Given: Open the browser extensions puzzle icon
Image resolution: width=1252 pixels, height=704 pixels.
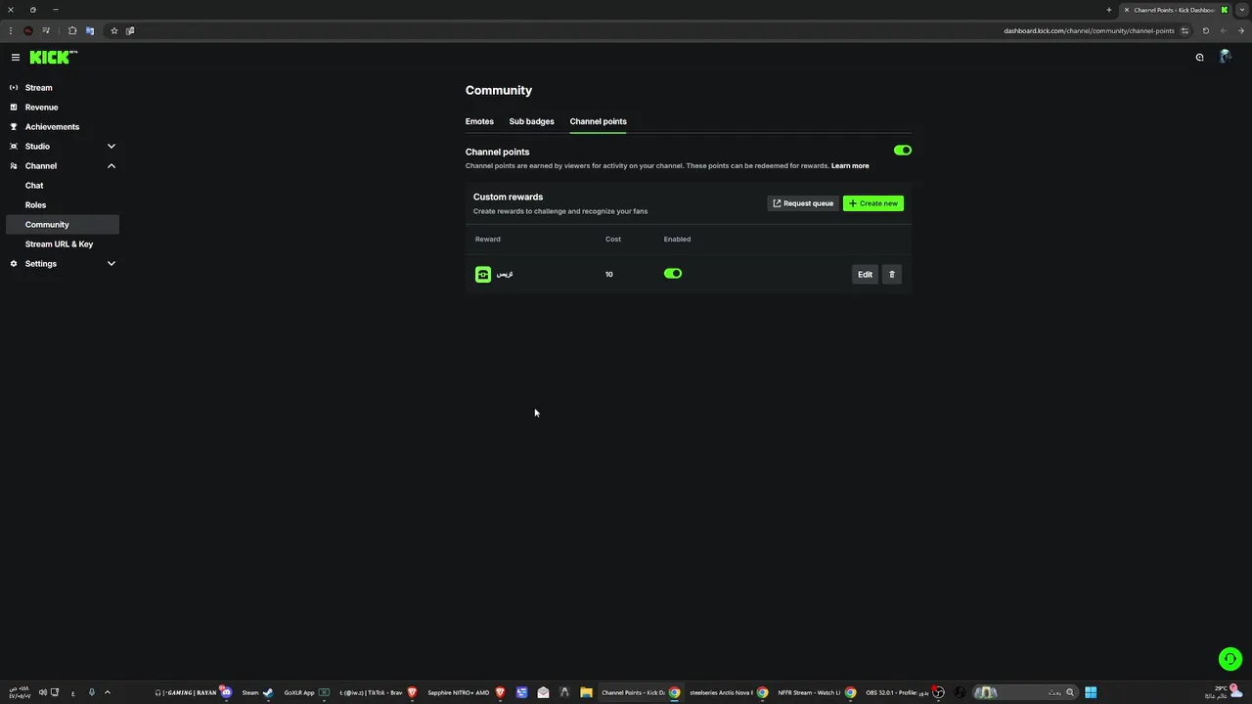Looking at the screenshot, I should click(x=72, y=30).
